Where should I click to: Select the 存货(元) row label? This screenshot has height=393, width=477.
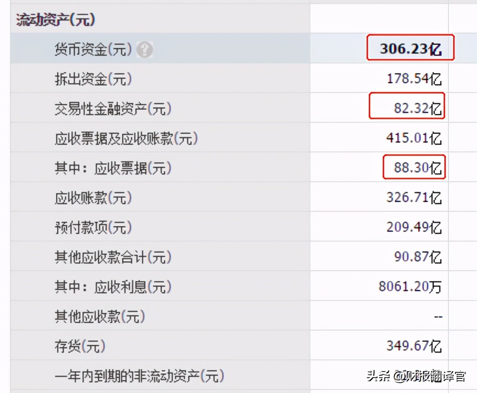(x=80, y=346)
